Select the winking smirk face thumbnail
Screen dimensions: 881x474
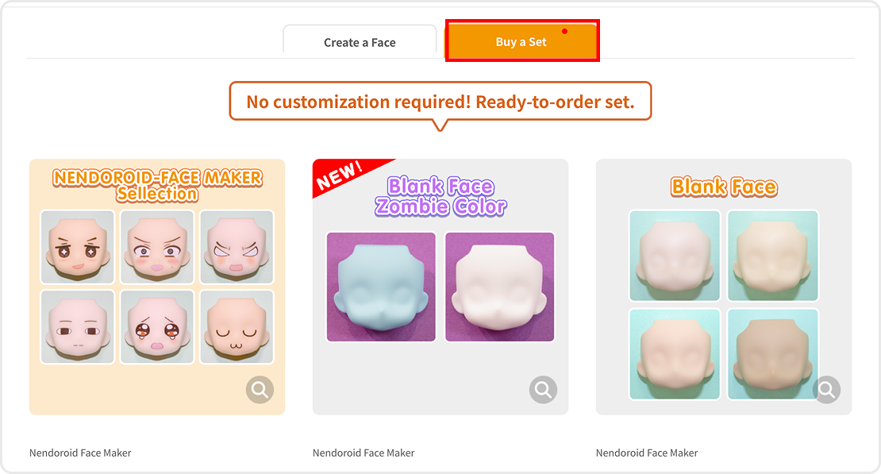pos(78,247)
